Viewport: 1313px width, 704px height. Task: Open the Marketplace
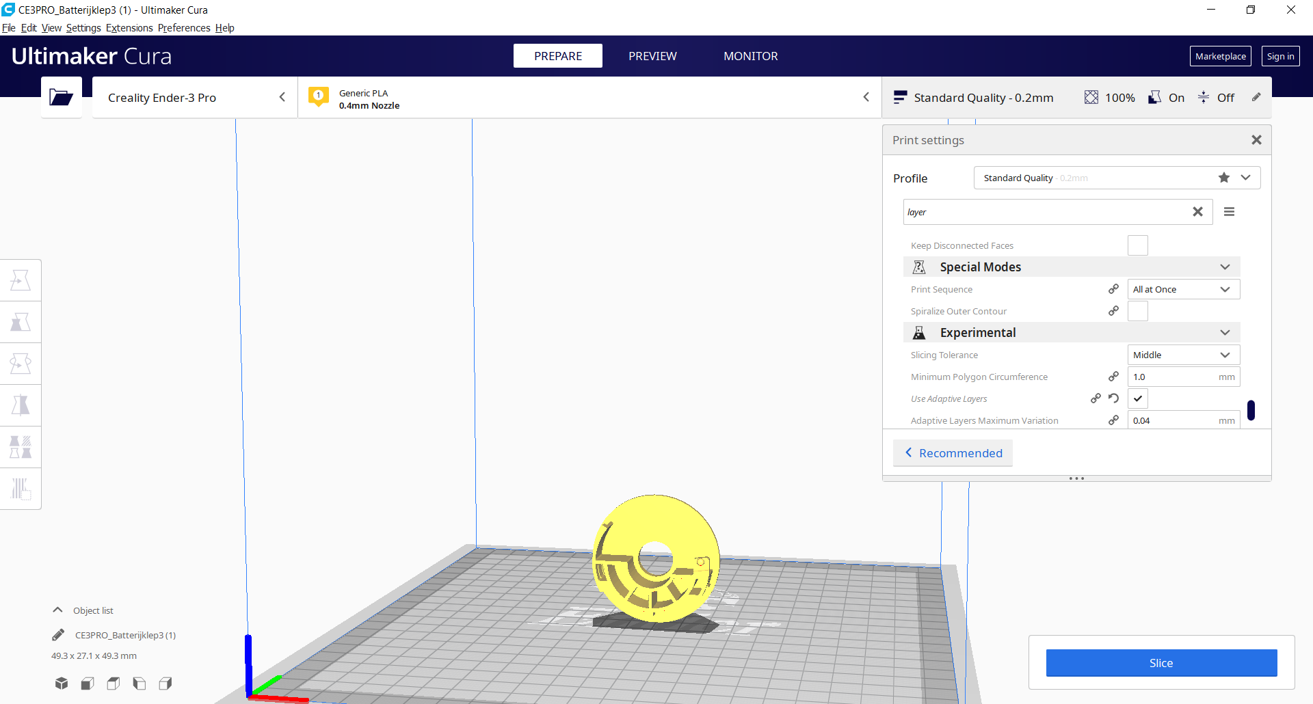1221,56
